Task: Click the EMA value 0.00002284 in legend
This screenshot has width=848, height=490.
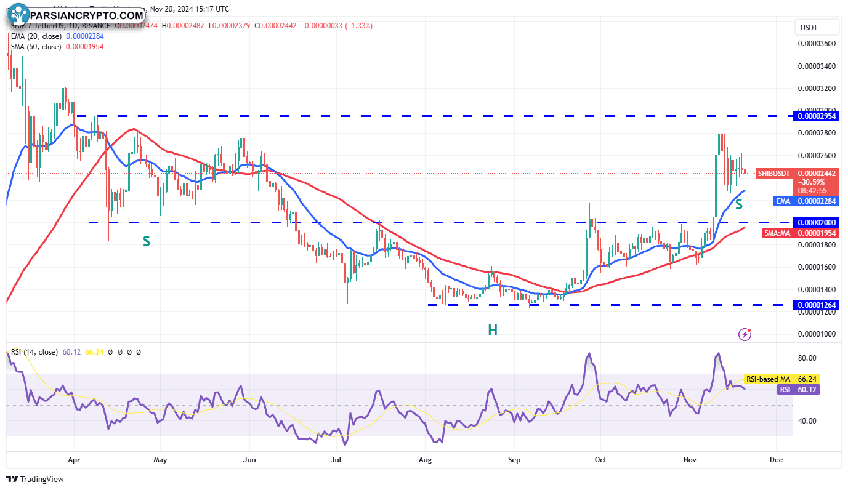Action: [84, 36]
